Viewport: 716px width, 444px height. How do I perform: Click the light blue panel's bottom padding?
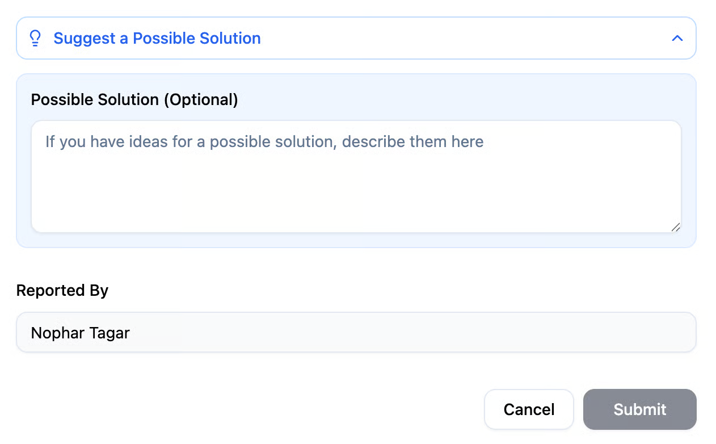pyautogui.click(x=356, y=240)
